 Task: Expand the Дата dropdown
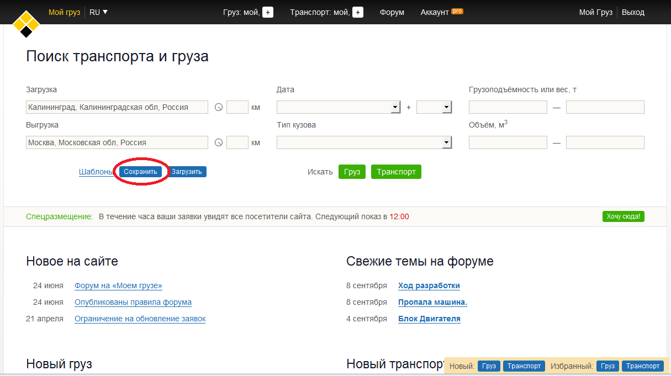point(395,107)
